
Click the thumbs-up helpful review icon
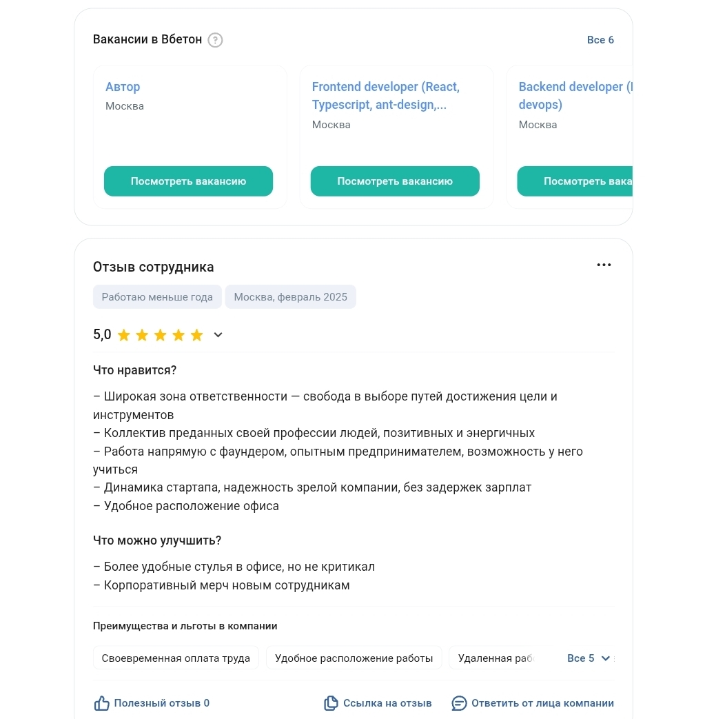(x=101, y=702)
